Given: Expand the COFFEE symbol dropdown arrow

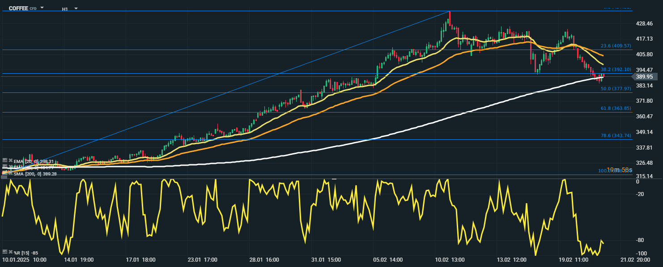Looking at the screenshot, I should [x=42, y=8].
